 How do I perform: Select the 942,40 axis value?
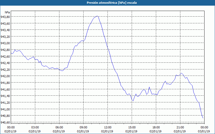click(5, 63)
